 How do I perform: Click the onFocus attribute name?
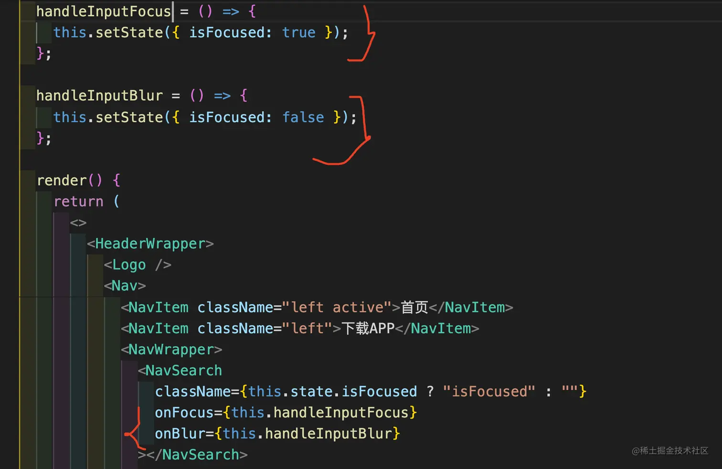(184, 412)
